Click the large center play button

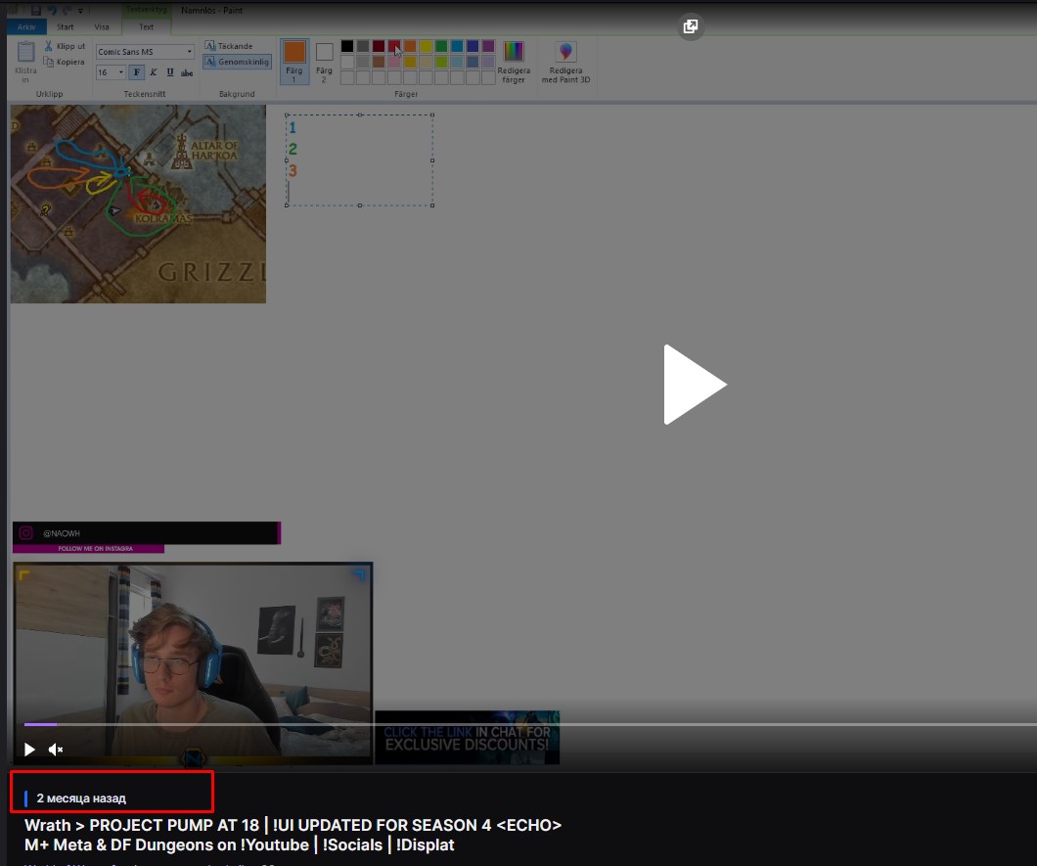[x=695, y=385]
